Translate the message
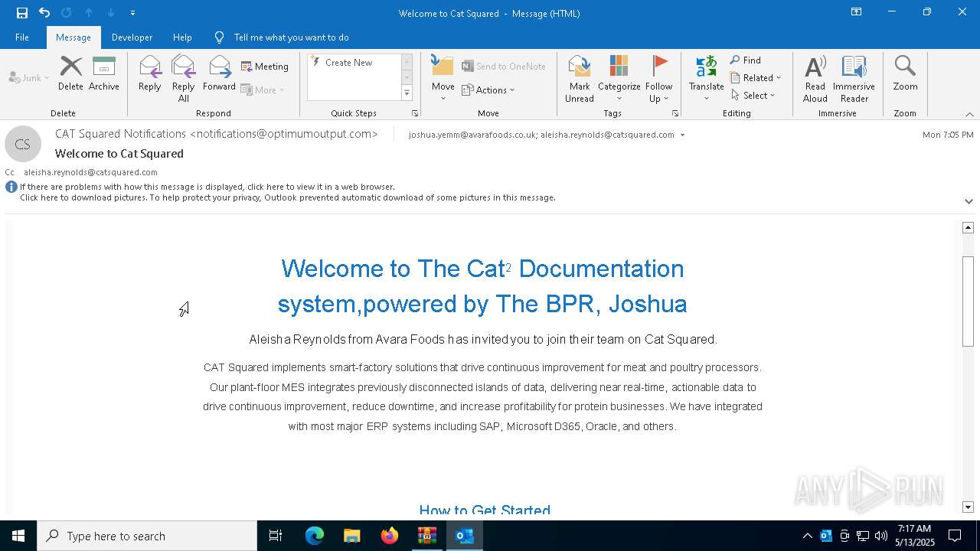 [706, 79]
